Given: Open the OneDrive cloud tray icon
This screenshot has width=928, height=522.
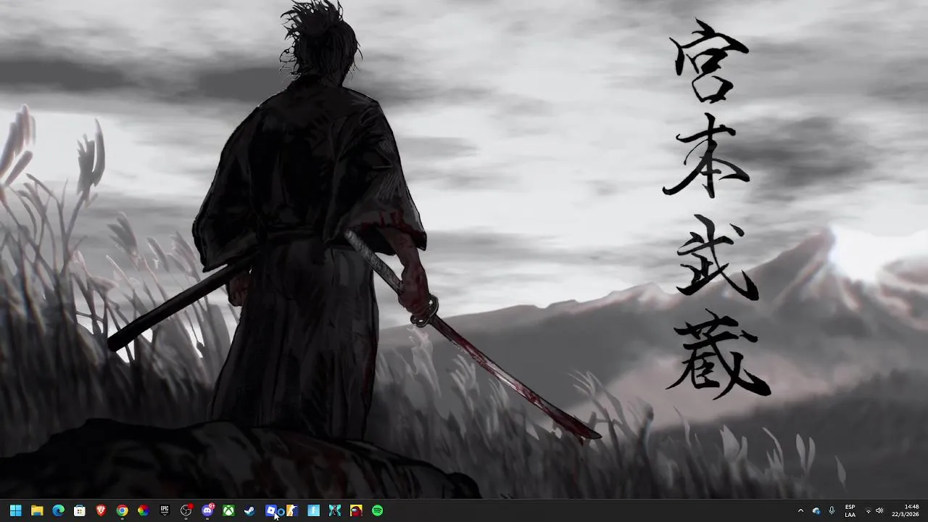Looking at the screenshot, I should pos(816,510).
